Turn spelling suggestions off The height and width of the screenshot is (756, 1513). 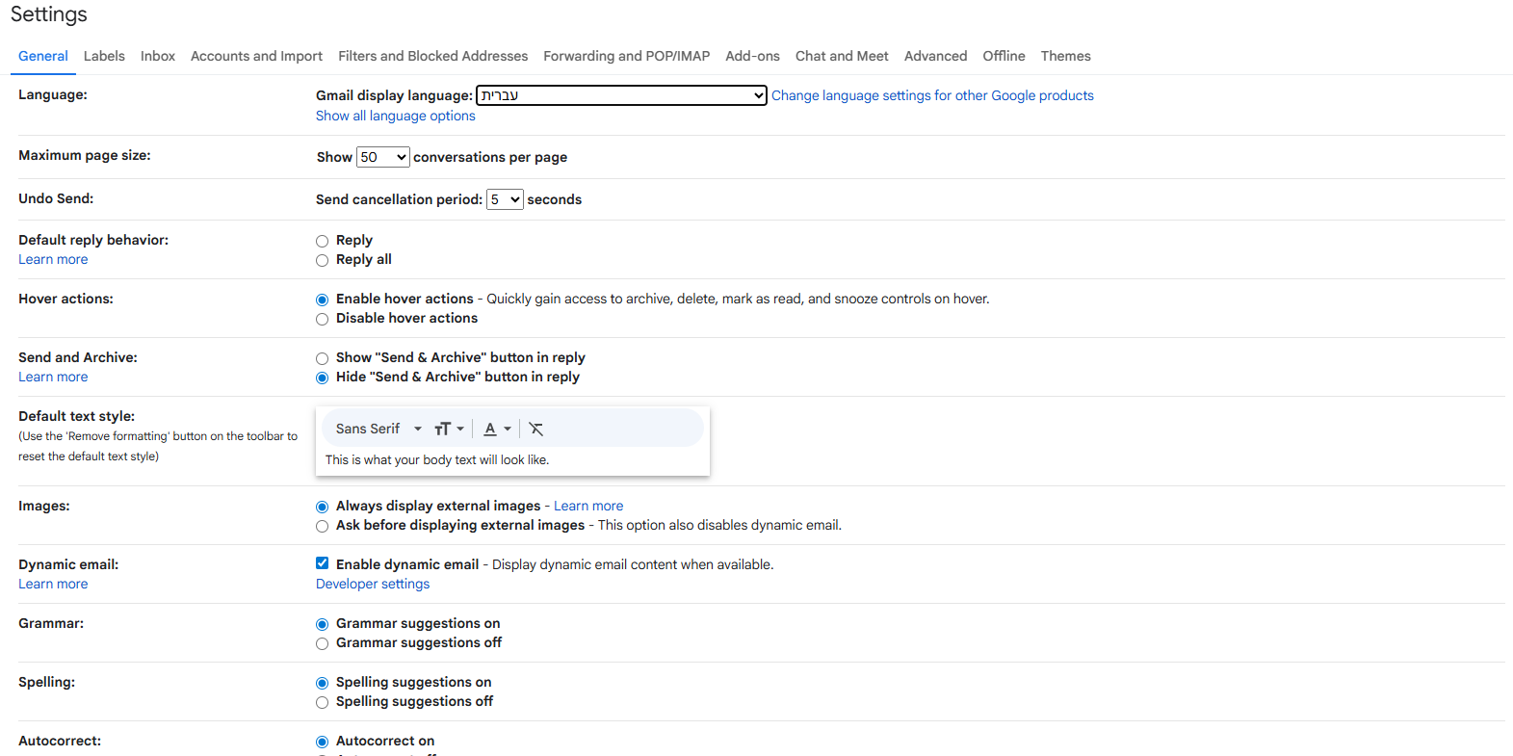point(322,702)
